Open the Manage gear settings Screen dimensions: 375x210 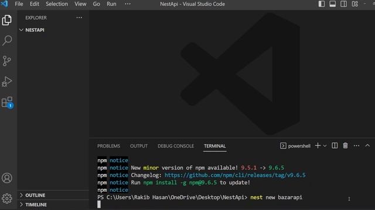click(x=7, y=198)
